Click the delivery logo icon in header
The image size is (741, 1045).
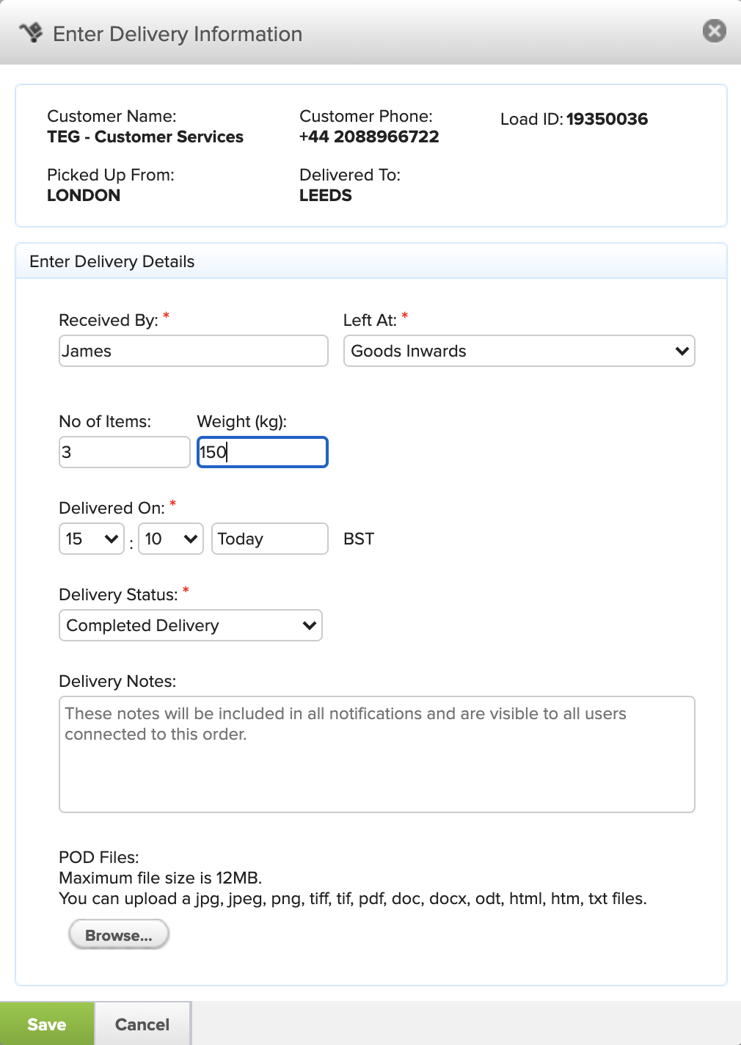31,33
